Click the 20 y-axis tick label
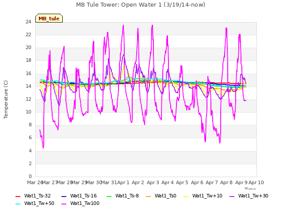Screen dimensions: 283x212 pyautogui.click(x=28, y=48)
